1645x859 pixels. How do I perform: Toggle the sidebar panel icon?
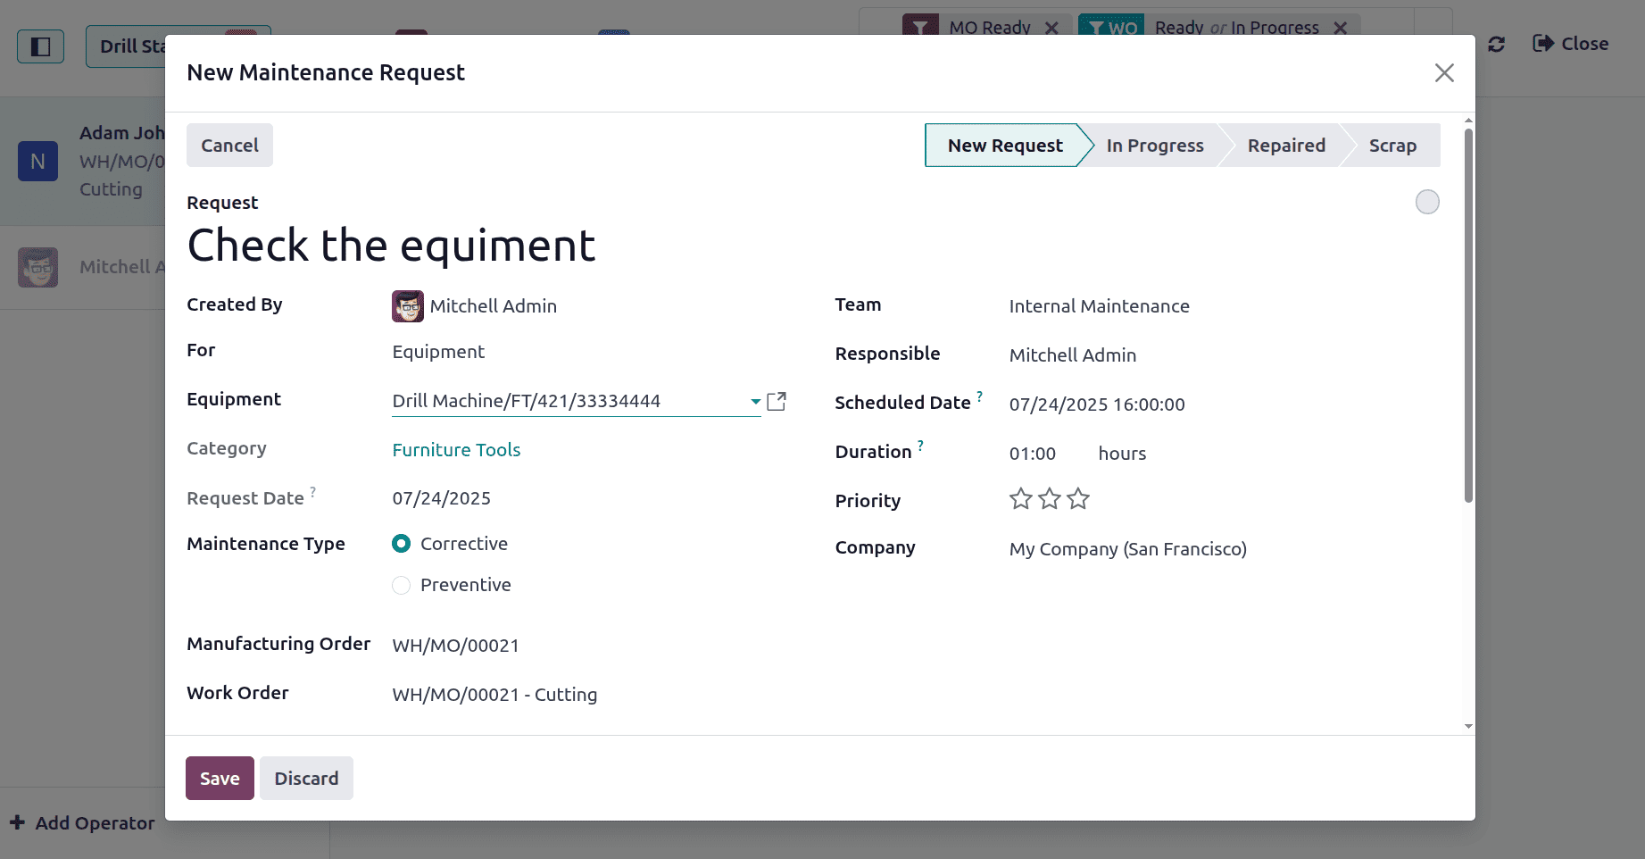click(x=41, y=46)
